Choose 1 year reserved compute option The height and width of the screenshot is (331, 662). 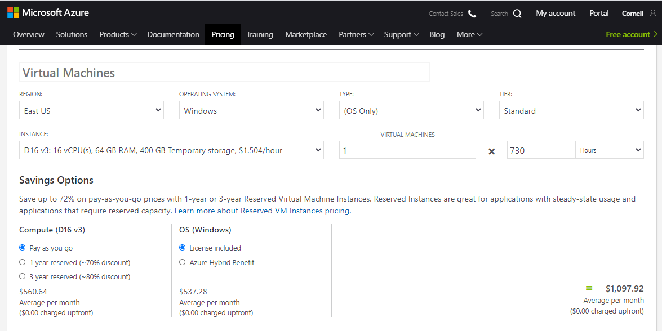point(23,262)
